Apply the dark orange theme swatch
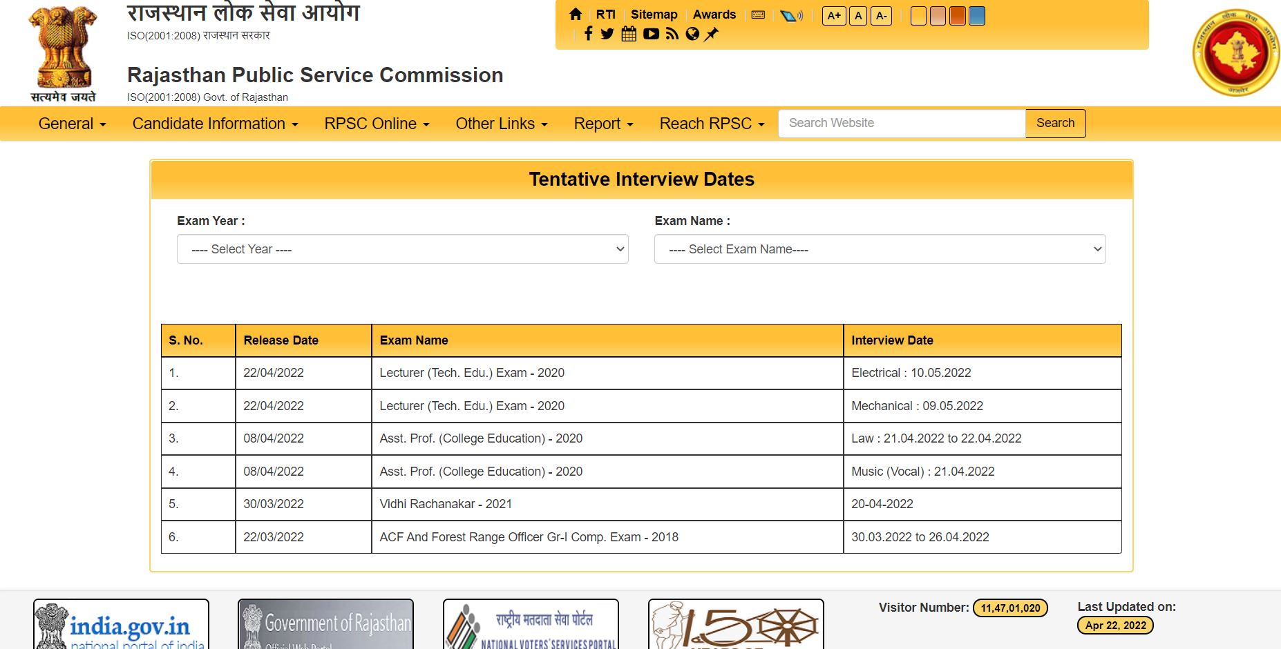Viewport: 1281px width, 649px height. point(957,16)
